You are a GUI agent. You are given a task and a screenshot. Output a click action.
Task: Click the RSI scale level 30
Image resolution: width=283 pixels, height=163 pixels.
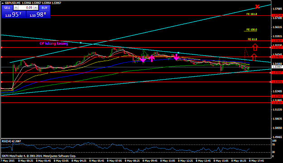pos(273,152)
